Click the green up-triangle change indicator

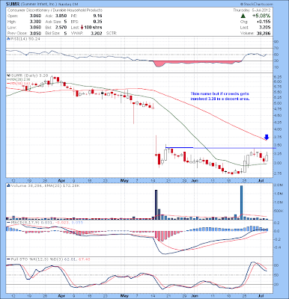243,16
